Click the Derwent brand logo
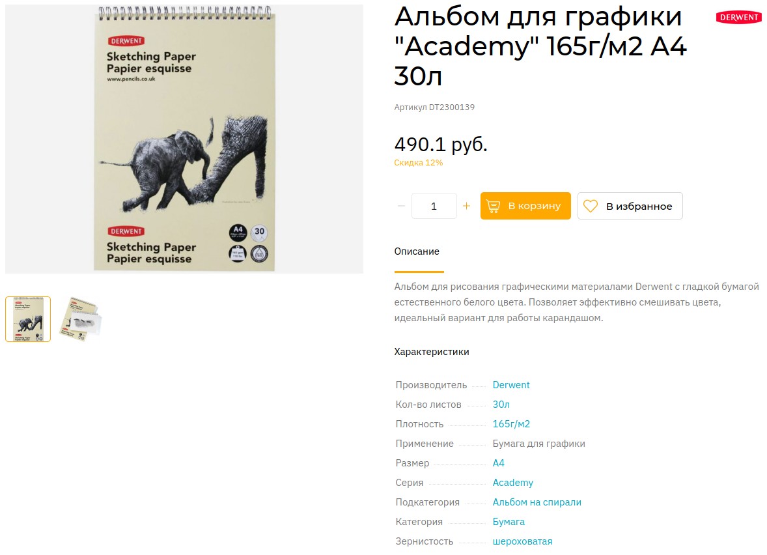The image size is (767, 555). (738, 18)
